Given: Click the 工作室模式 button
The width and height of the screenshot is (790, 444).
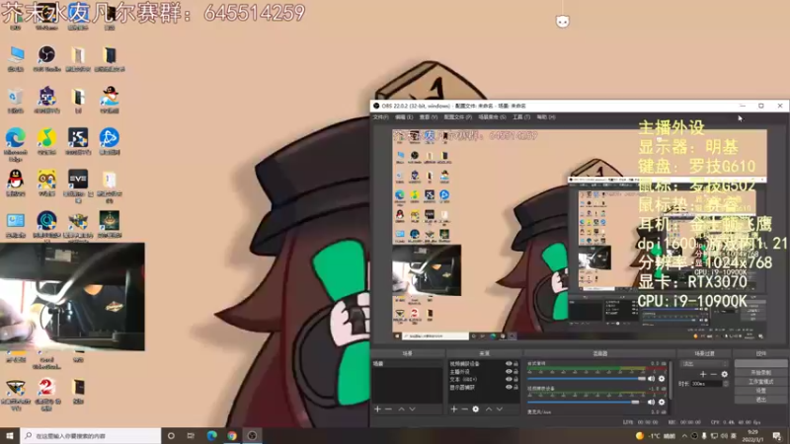Looking at the screenshot, I should [x=760, y=382].
